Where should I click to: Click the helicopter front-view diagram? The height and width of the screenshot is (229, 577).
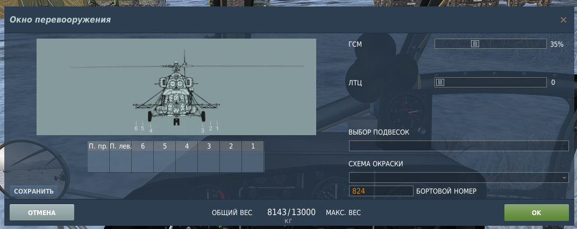coord(176,87)
